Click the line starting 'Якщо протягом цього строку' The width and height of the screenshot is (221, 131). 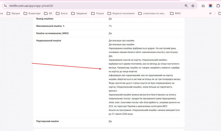[x=142, y=83]
